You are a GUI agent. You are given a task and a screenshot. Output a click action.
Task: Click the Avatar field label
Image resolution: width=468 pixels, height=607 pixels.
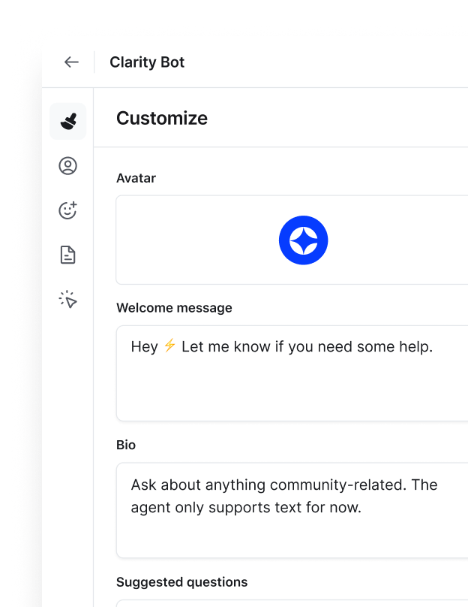(x=136, y=178)
